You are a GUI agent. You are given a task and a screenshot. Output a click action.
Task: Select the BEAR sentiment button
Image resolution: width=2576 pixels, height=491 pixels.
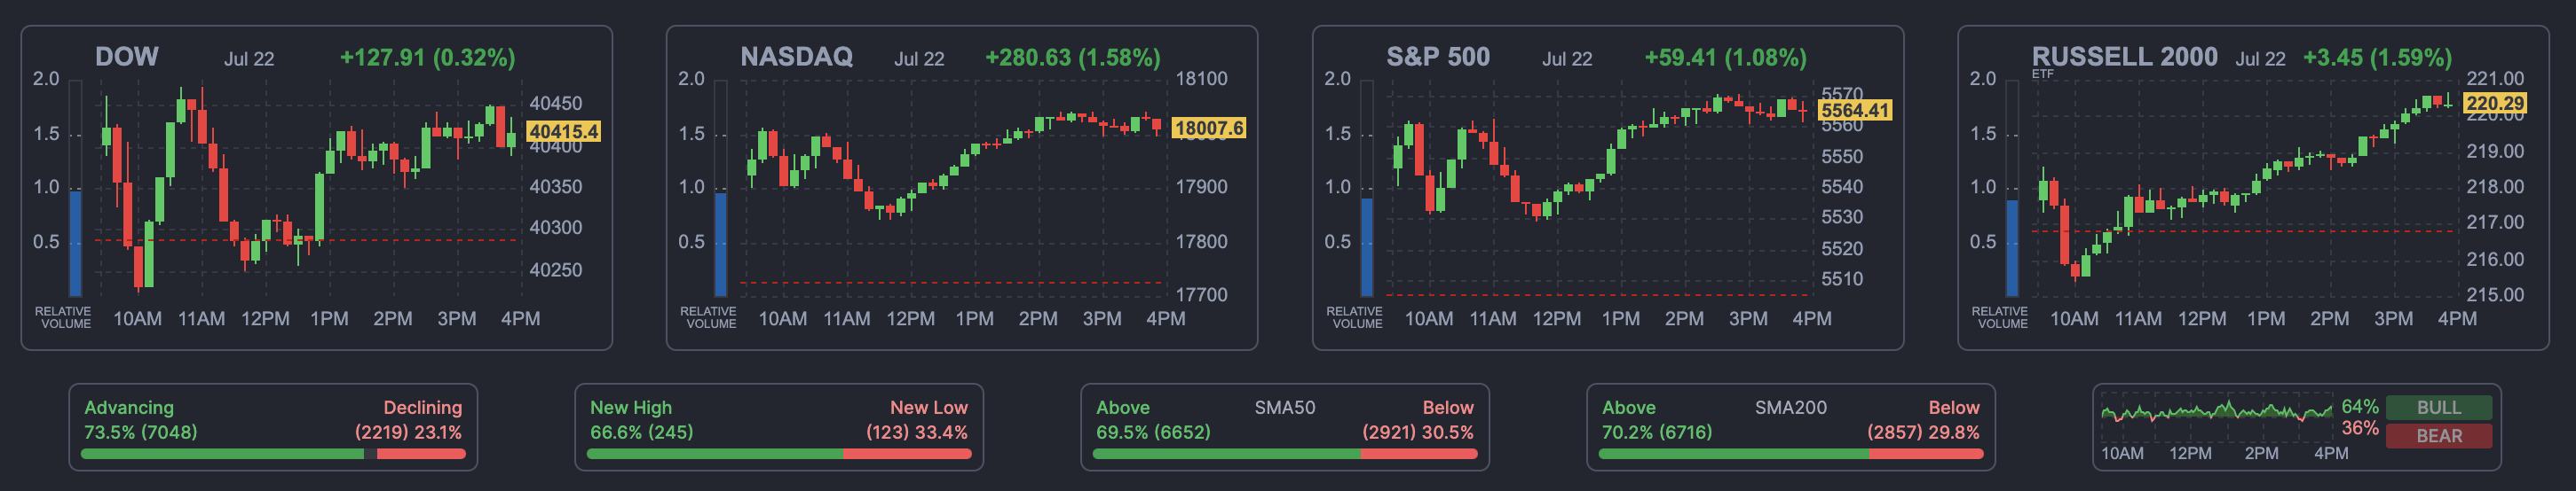tap(2439, 436)
